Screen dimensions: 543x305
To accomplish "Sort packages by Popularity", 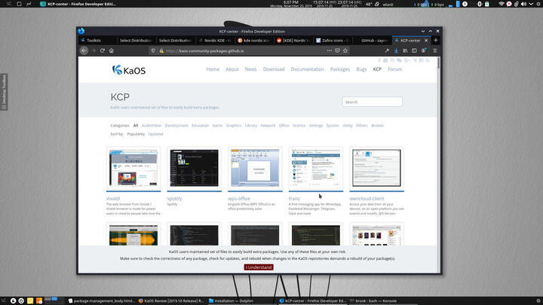I will pyautogui.click(x=136, y=134).
